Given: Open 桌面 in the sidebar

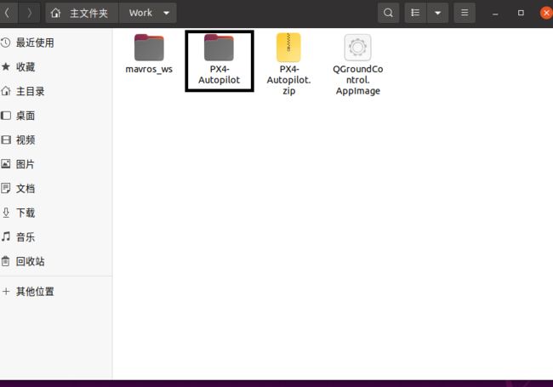Looking at the screenshot, I should click(x=55, y=116).
